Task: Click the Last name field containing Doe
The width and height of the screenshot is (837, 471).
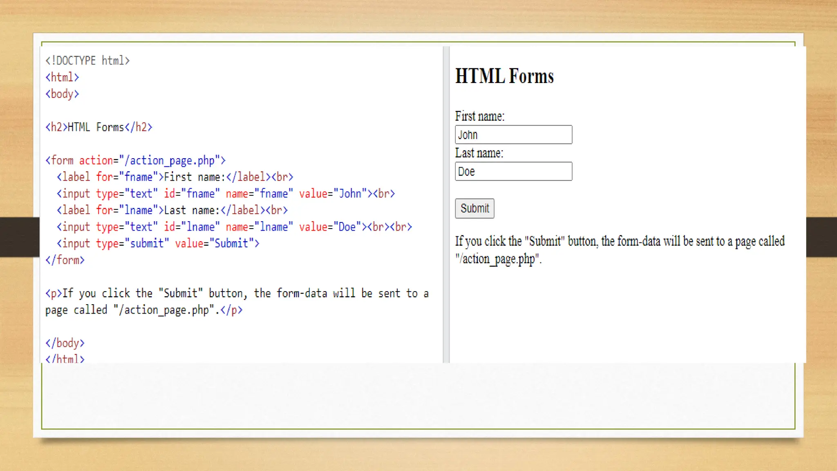Action: [x=513, y=171]
